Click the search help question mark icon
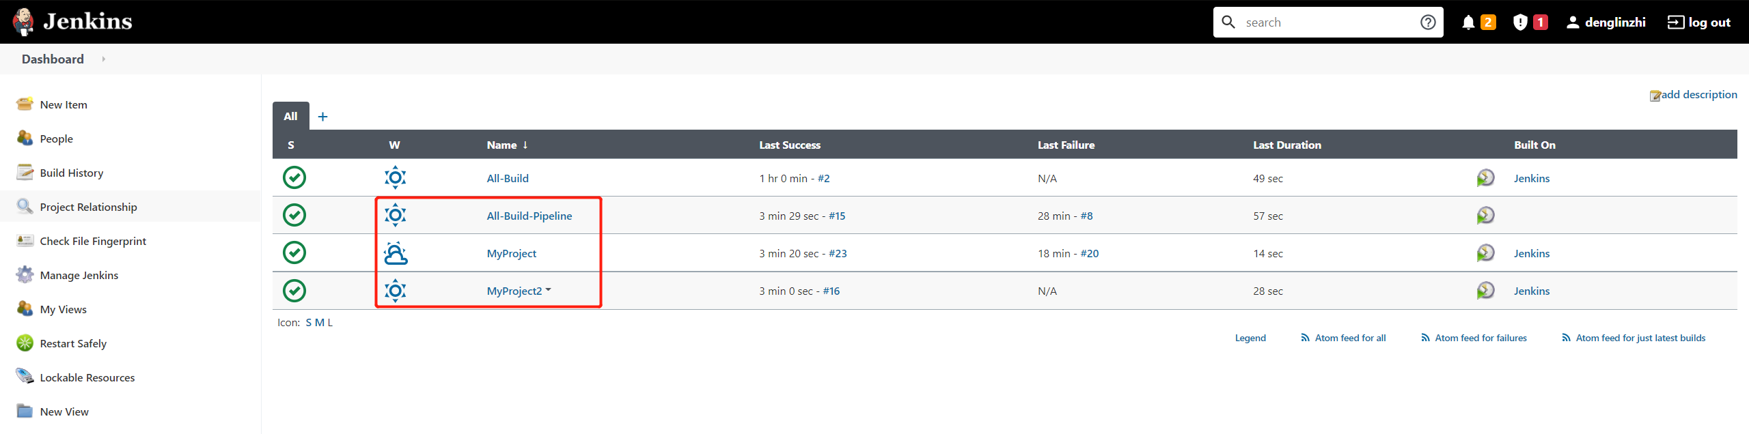Image resolution: width=1749 pixels, height=434 pixels. [x=1428, y=23]
